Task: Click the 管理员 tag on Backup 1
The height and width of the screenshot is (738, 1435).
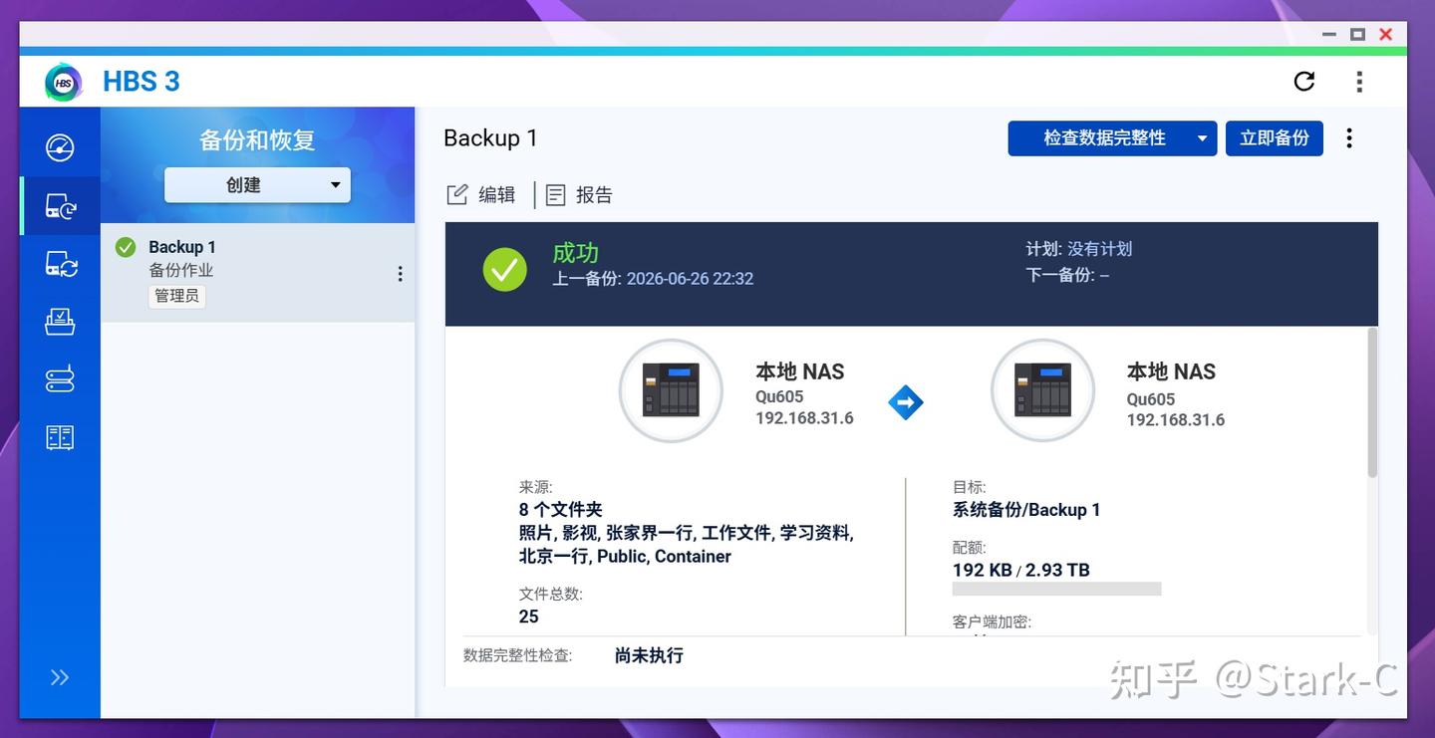Action: tap(176, 296)
